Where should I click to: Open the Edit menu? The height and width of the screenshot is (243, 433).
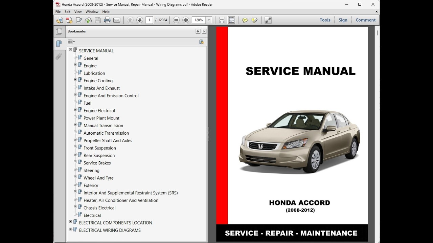[x=68, y=11]
